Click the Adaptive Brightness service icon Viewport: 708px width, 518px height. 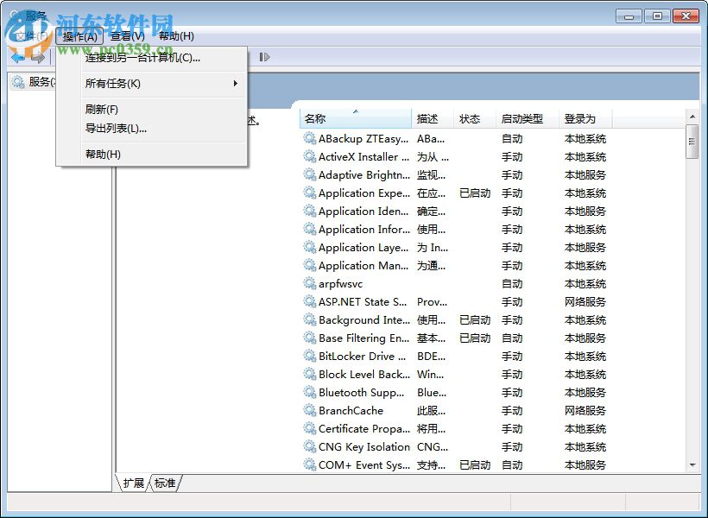308,175
